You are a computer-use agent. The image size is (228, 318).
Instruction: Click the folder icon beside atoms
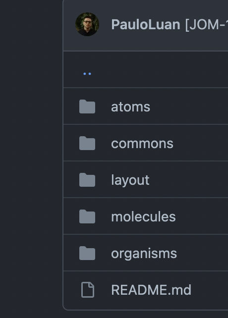(x=87, y=106)
